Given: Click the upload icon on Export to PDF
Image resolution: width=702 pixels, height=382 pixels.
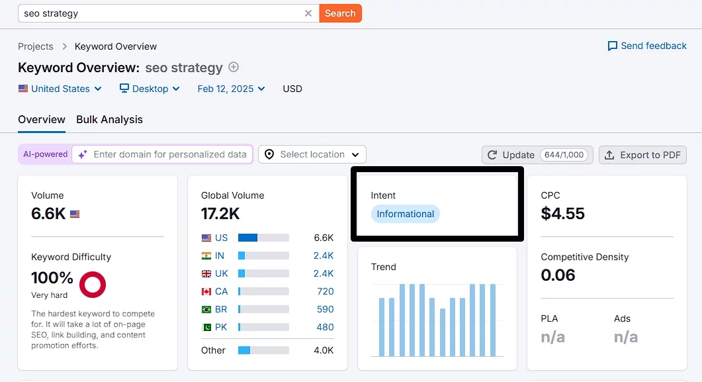Looking at the screenshot, I should (x=609, y=155).
